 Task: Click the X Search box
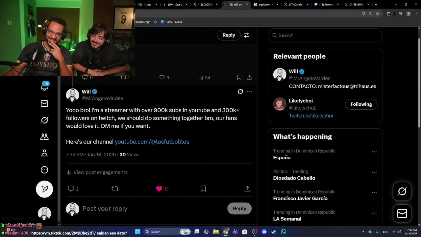pyautogui.click(x=325, y=35)
